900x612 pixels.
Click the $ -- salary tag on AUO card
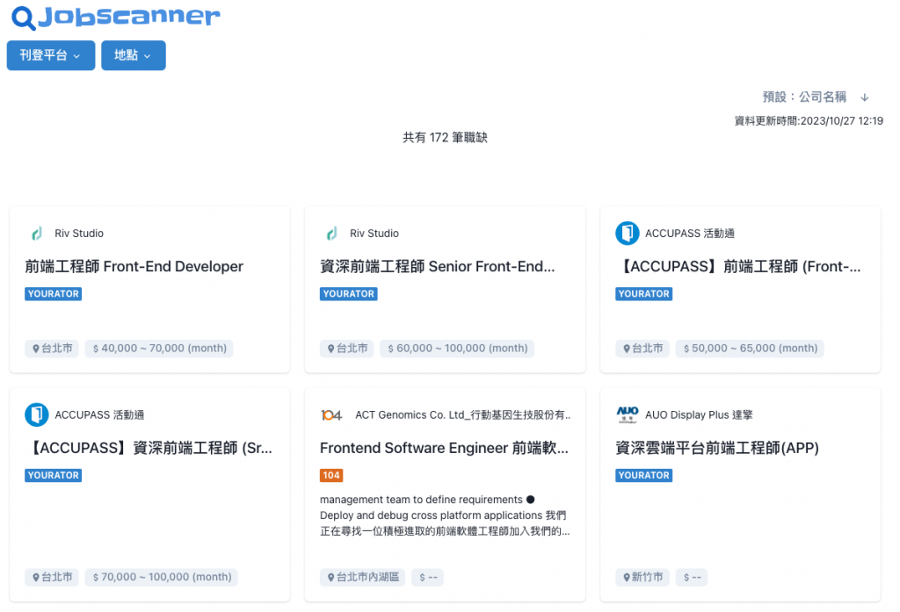tap(692, 577)
